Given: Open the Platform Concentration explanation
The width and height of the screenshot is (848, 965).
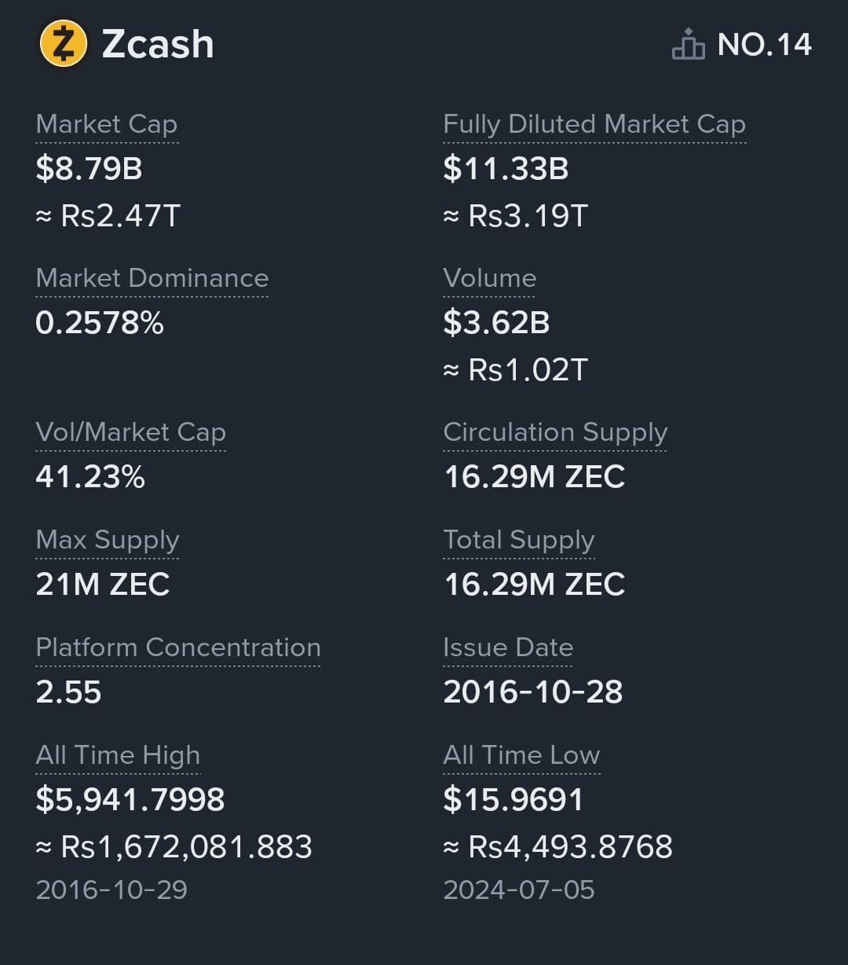Looking at the screenshot, I should click(178, 648).
